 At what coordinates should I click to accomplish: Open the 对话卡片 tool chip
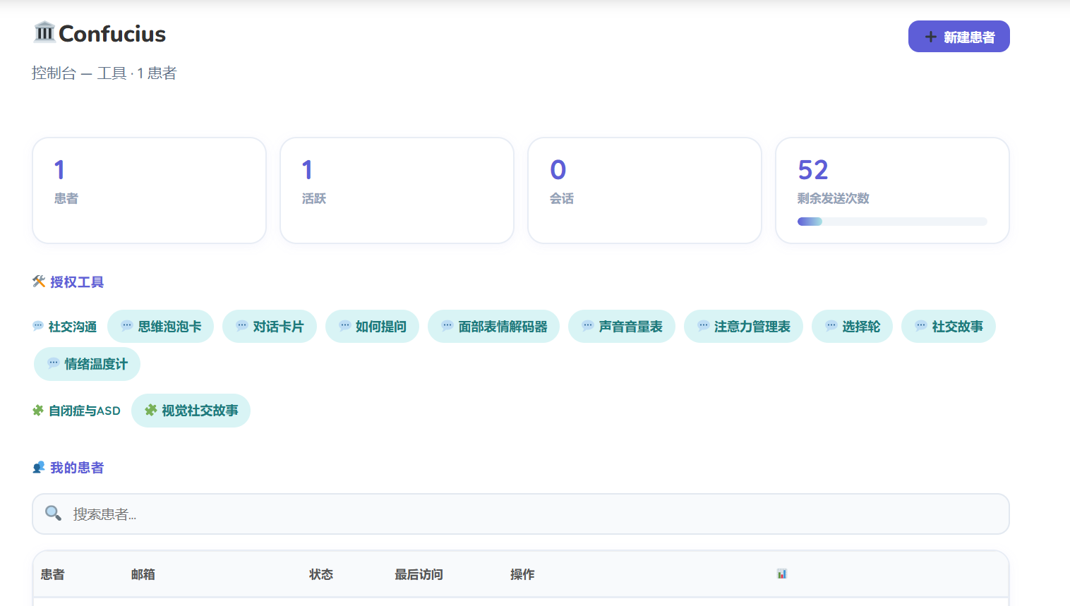[x=270, y=327]
